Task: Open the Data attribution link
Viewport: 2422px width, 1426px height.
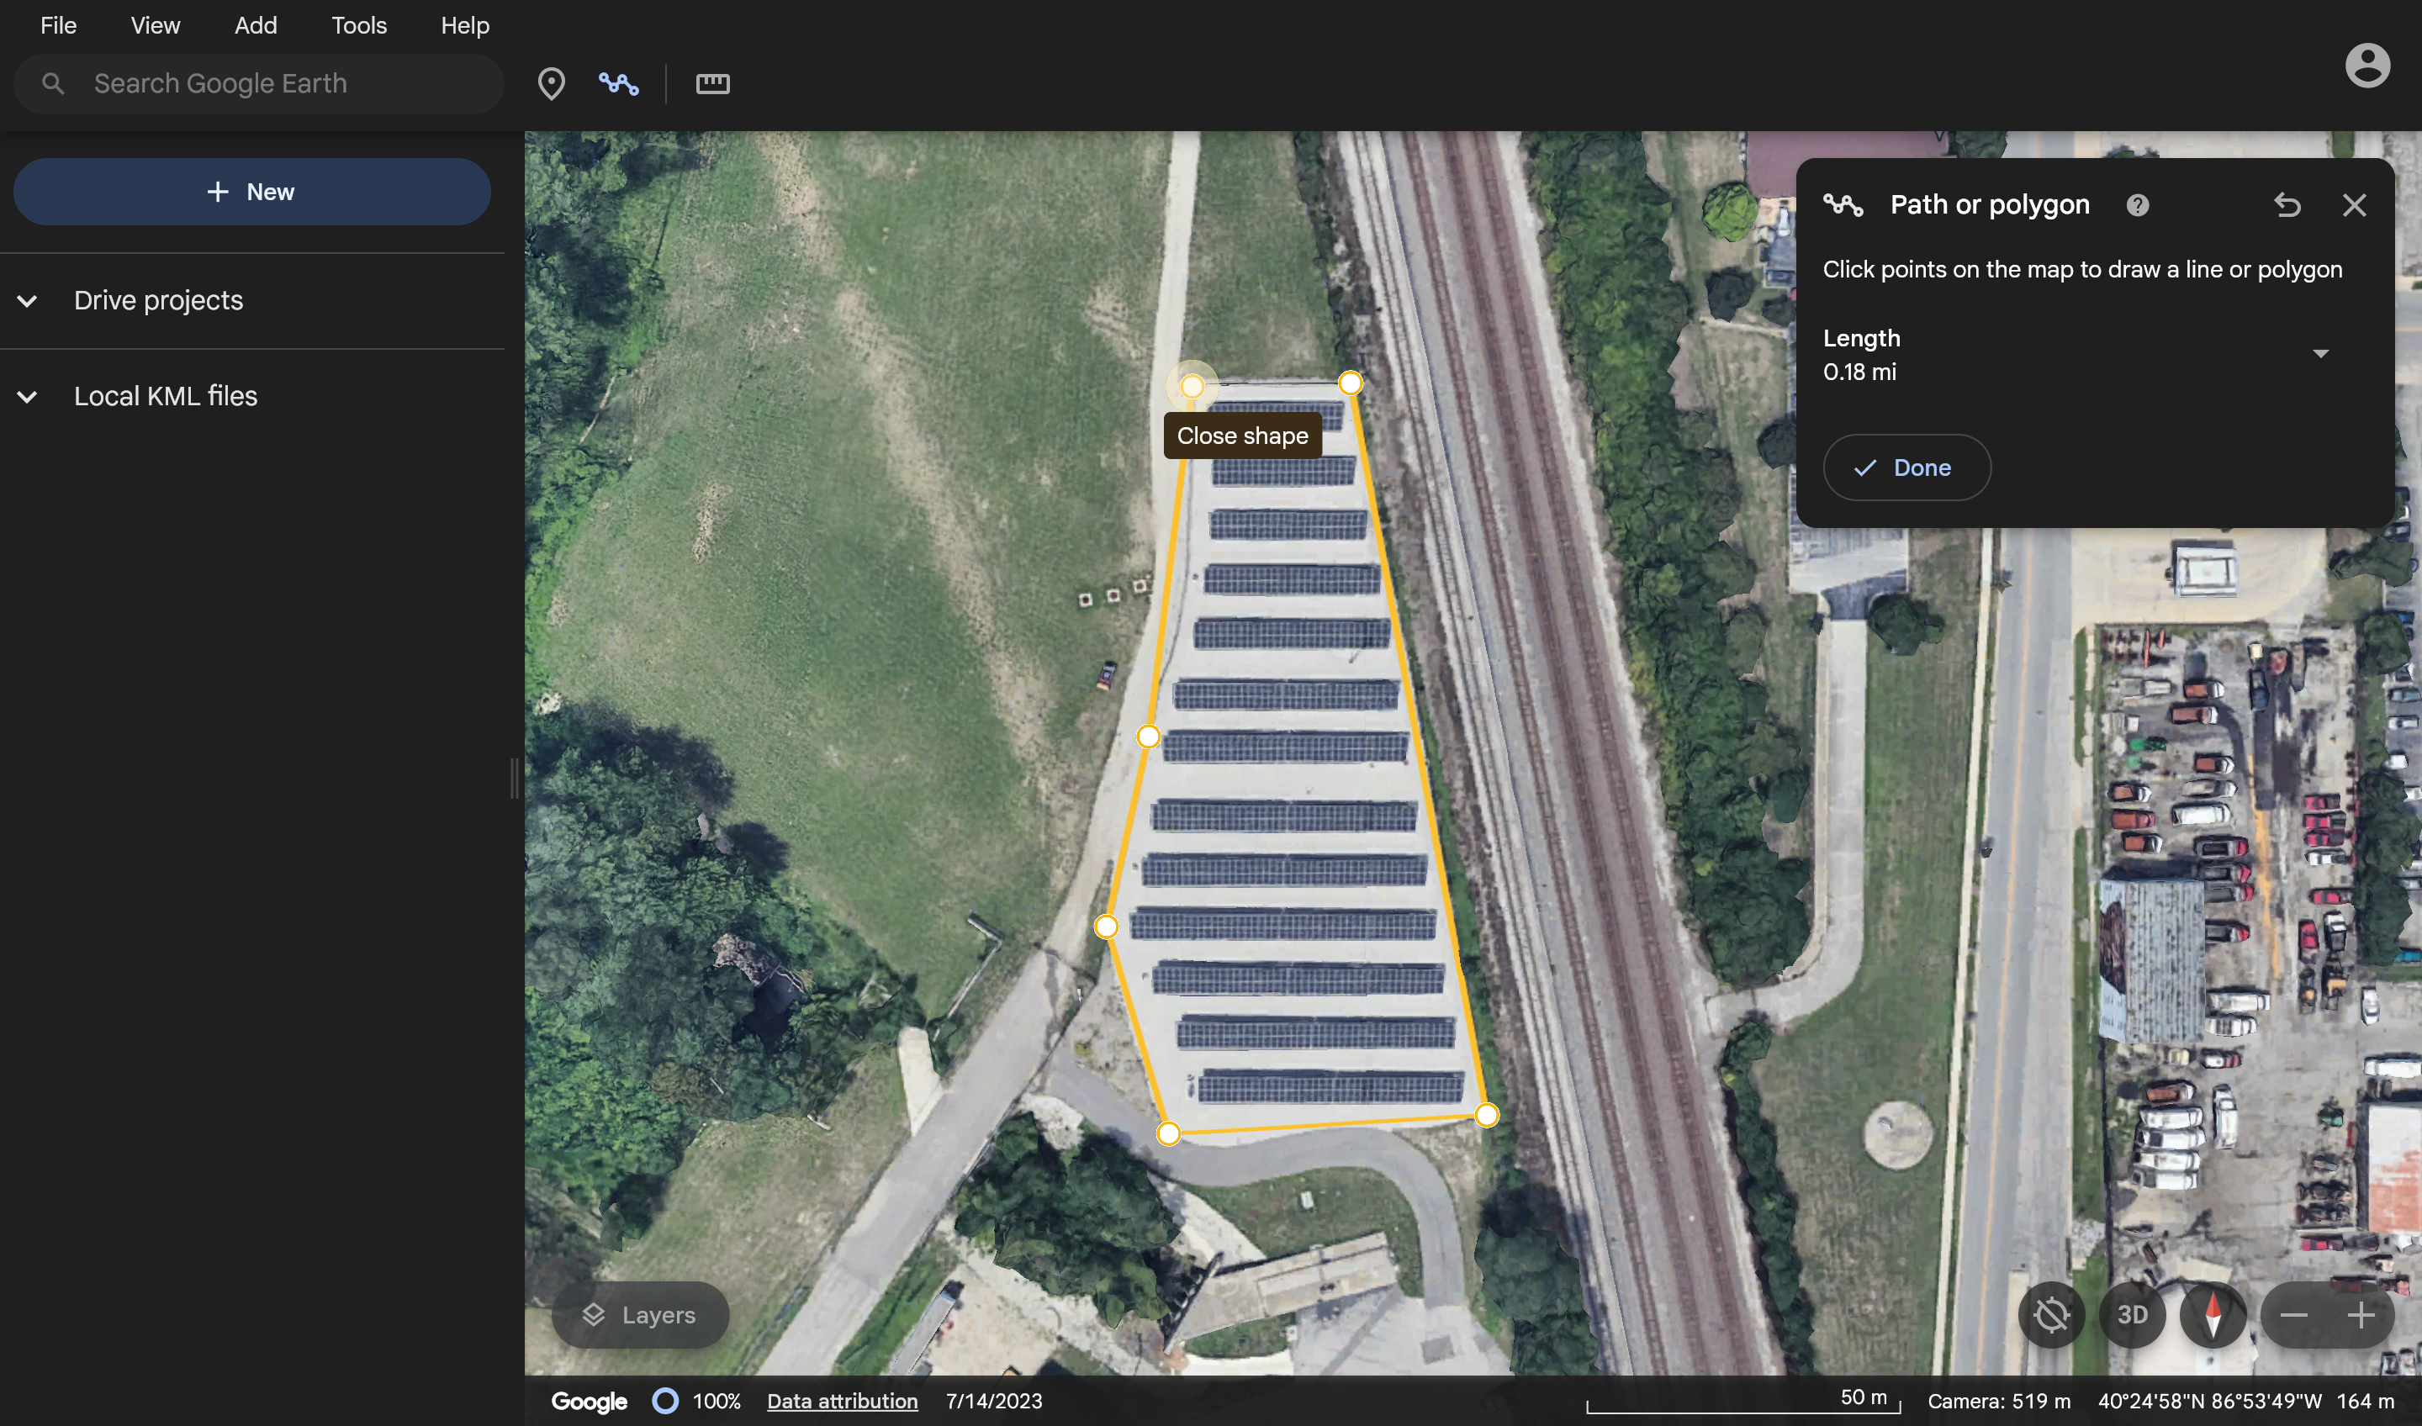Action: pos(842,1401)
